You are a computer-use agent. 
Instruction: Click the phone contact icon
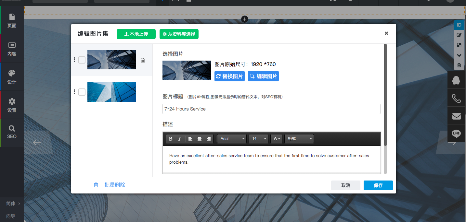tap(457, 98)
